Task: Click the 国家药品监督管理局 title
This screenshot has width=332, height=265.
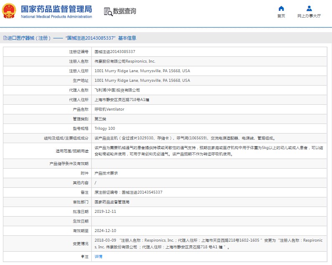Action: (x=56, y=9)
